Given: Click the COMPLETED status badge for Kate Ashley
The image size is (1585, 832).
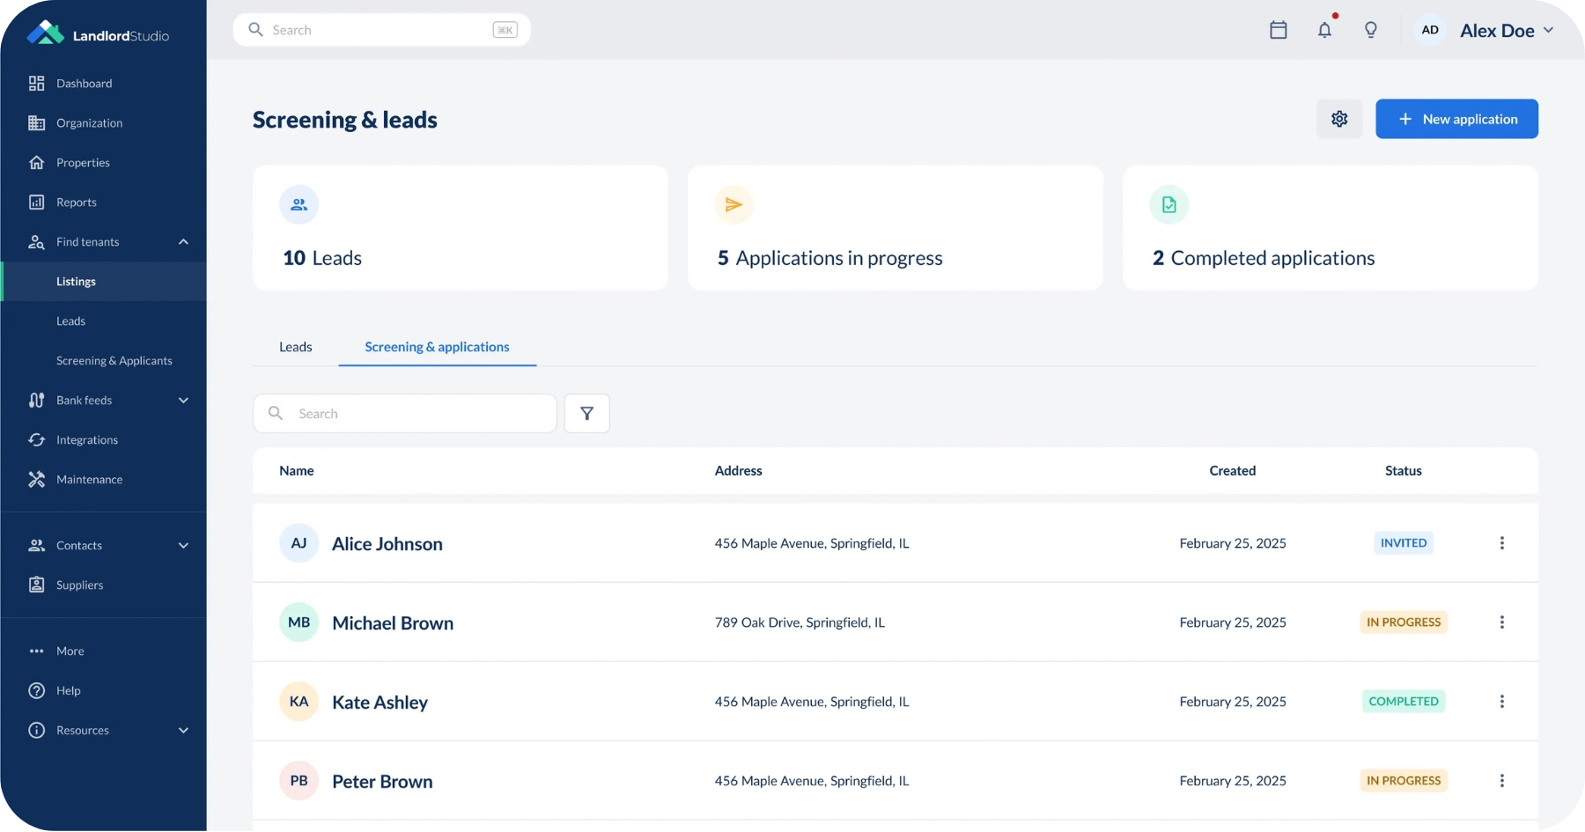Looking at the screenshot, I should coord(1404,702).
